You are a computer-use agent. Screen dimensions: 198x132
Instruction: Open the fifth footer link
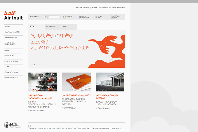[101, 128]
